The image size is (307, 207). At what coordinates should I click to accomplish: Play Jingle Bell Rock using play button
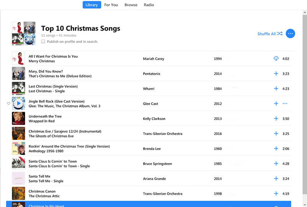18,103
